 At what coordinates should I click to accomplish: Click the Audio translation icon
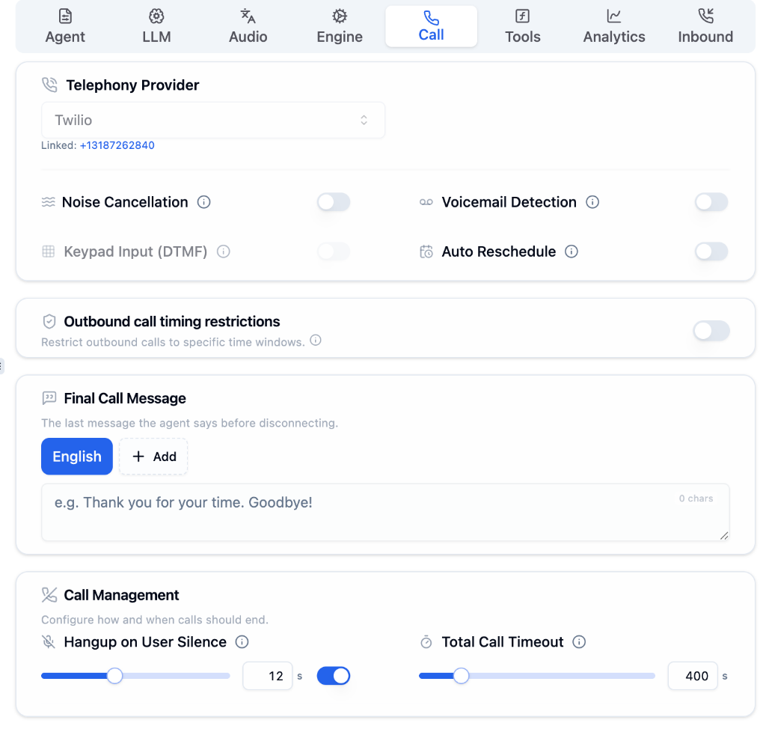[248, 15]
